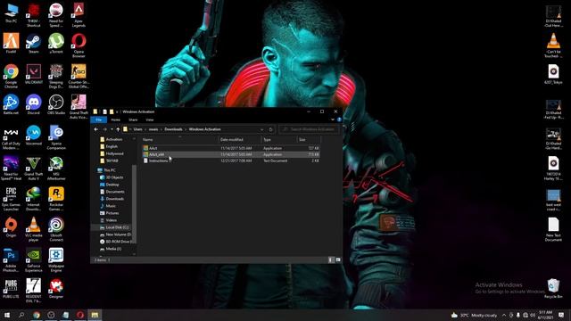Select the GeForce Experience desktop icon
The height and width of the screenshot is (321, 571).
click(34, 259)
